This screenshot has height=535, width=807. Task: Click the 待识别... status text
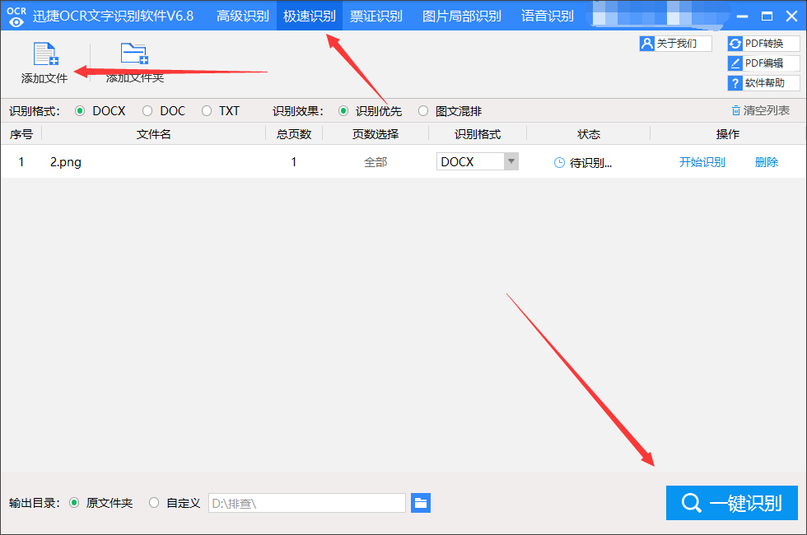click(591, 163)
